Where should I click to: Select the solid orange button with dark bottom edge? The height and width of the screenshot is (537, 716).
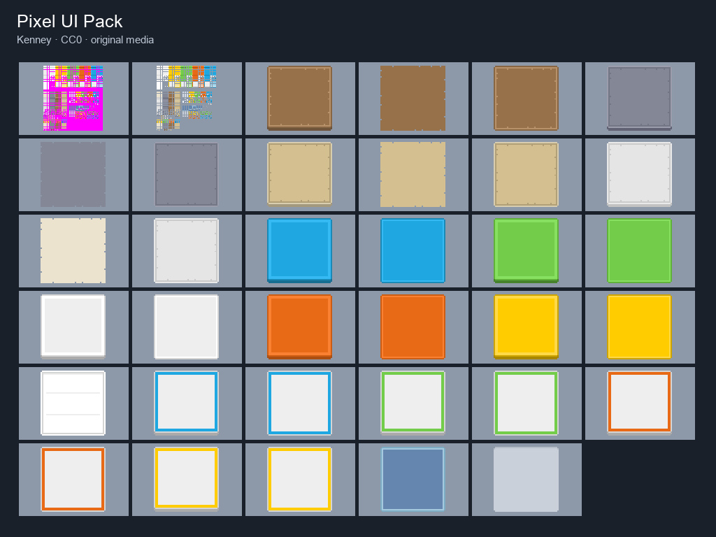[299, 327]
